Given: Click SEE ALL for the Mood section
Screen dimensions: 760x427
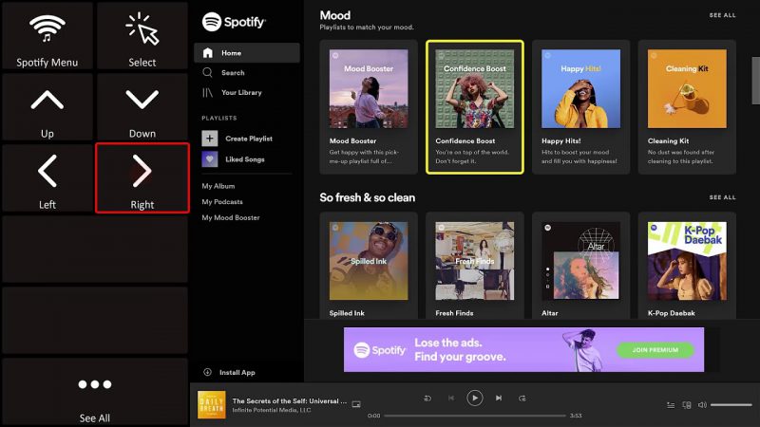Looking at the screenshot, I should (x=722, y=15).
